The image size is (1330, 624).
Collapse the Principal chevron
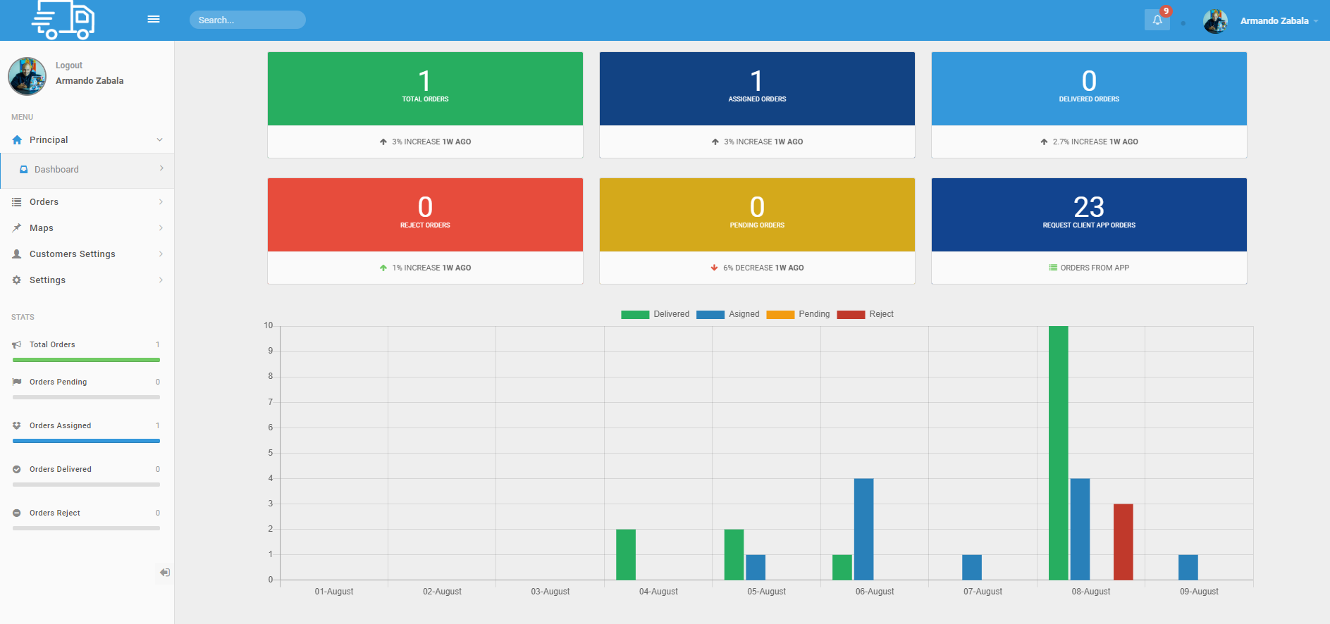tap(160, 140)
